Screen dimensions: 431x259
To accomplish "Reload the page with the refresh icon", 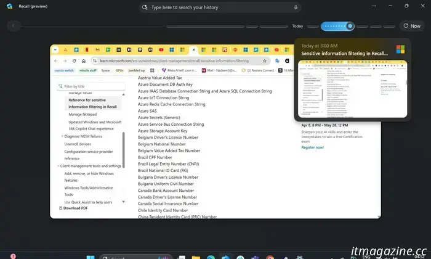I will 75,61.
